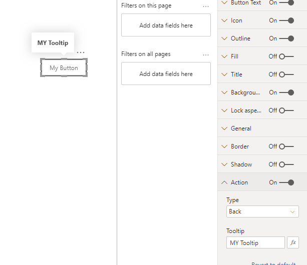Click the Type label in Action section

tap(232, 200)
